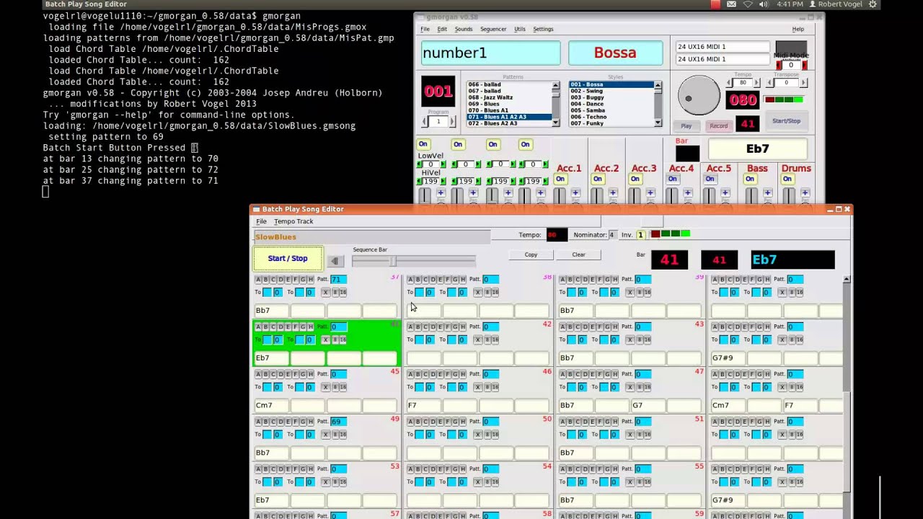This screenshot has height=519, width=923.
Task: Click Styles list scroll-down arrow
Action: coord(658,123)
